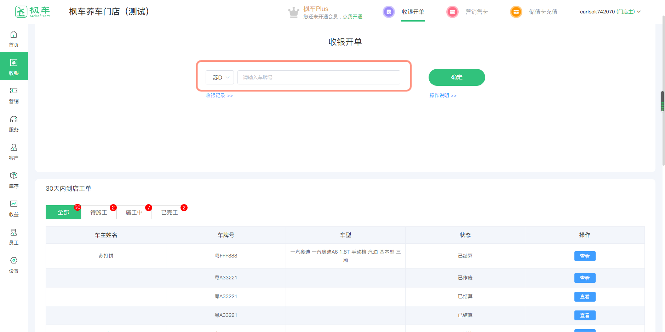Click 查看 for plate 粤FFF888
Screen dimensions: 665x332
tap(585, 256)
